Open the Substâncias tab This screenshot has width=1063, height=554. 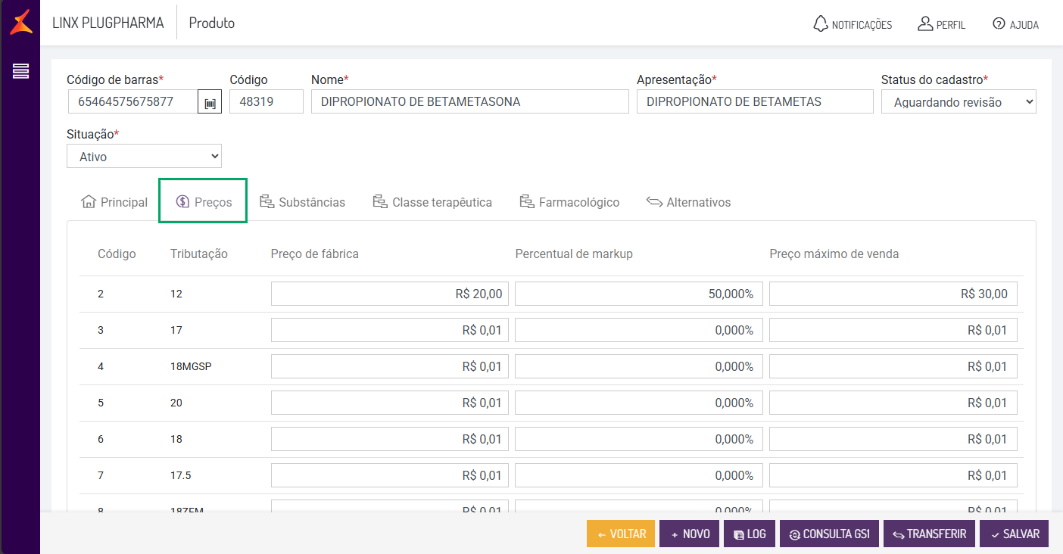pos(302,202)
